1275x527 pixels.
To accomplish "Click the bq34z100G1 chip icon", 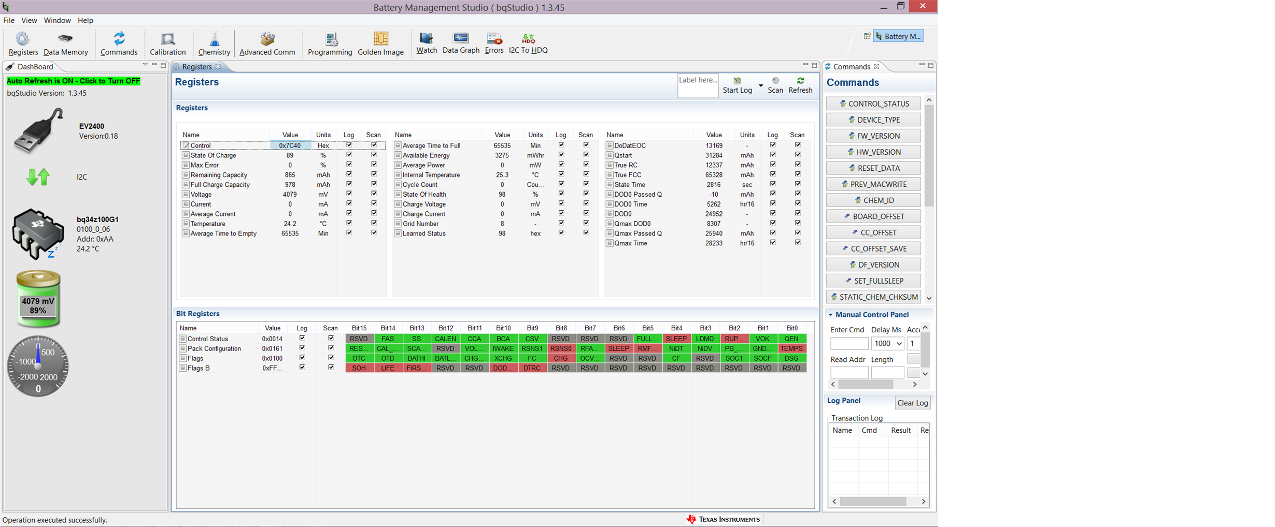I will point(38,233).
